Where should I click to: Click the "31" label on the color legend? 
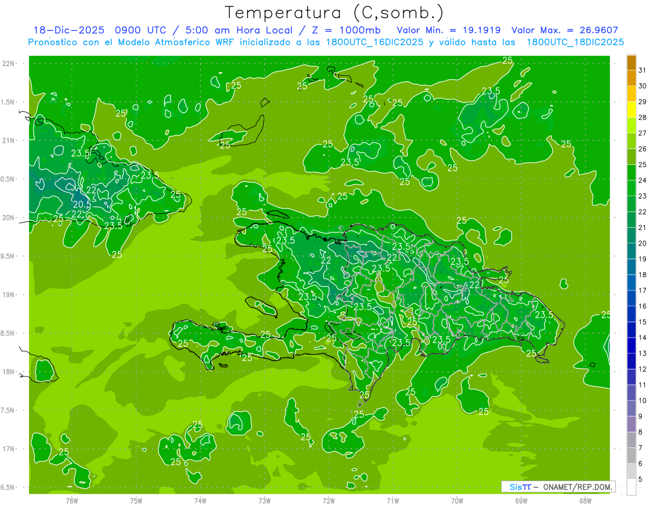(643, 70)
